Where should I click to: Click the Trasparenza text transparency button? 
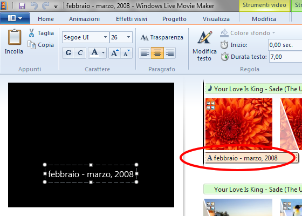162,37
